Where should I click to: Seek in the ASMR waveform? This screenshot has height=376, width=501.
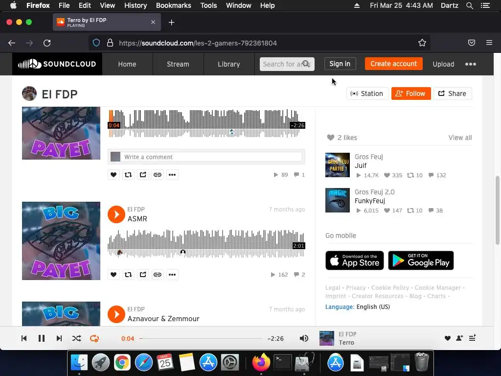206,244
